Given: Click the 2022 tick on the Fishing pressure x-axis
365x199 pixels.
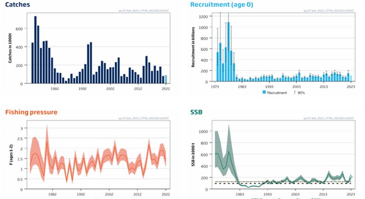Looking at the screenshot, I should (x=166, y=194).
